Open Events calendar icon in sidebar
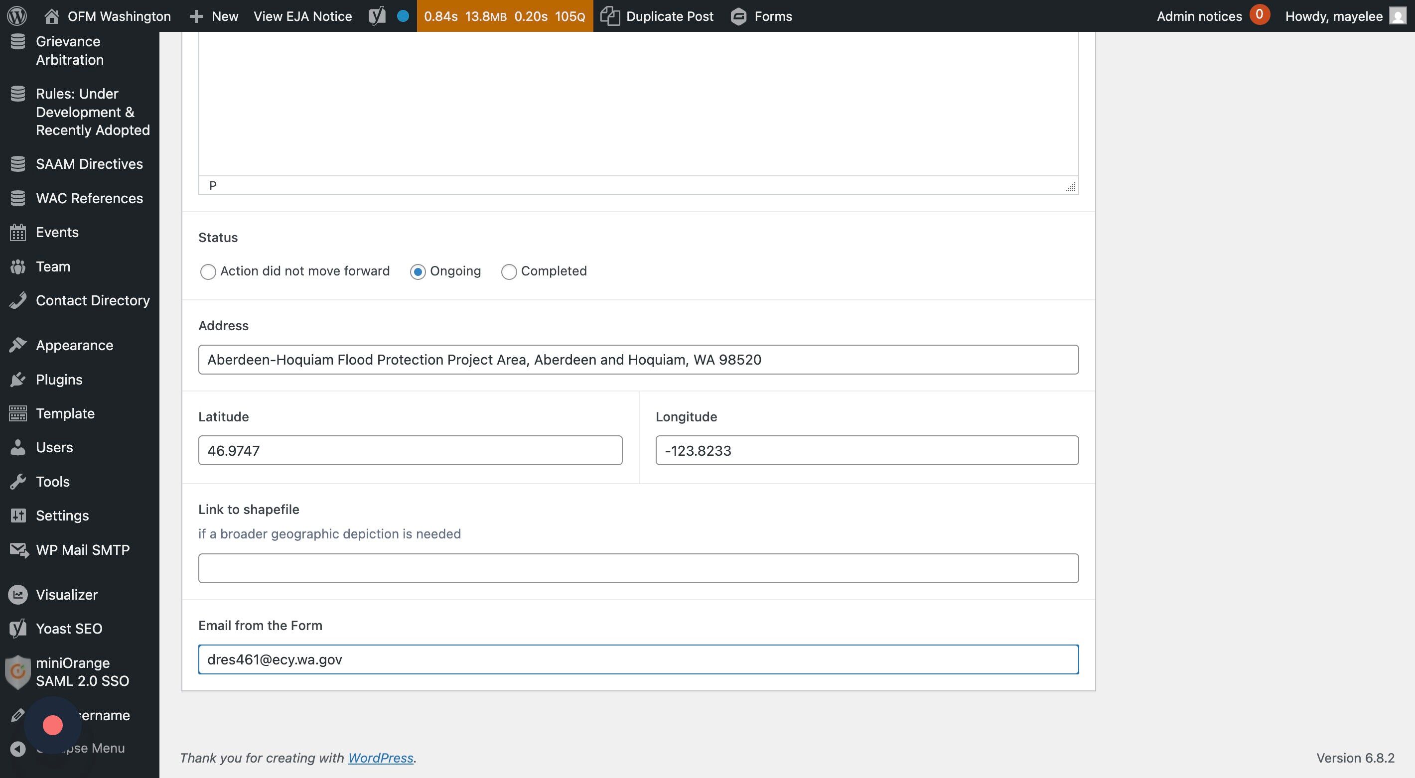The height and width of the screenshot is (778, 1415). tap(17, 232)
